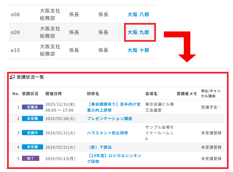Click the 修了 status badge in row 5
This screenshot has width=233, height=172.
point(31,159)
